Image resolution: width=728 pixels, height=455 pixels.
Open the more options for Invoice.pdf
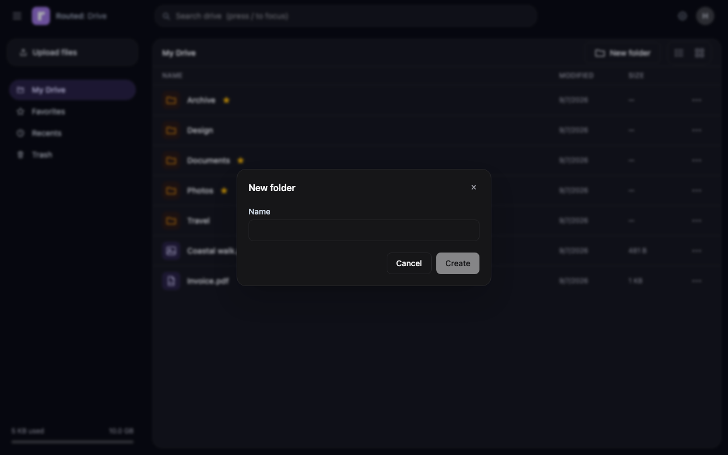pos(697,281)
